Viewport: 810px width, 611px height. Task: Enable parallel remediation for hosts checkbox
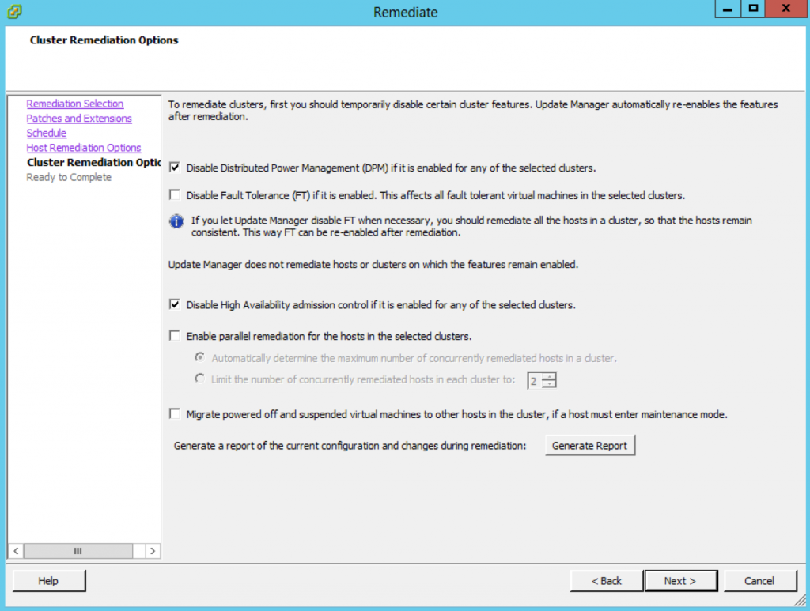tap(175, 335)
